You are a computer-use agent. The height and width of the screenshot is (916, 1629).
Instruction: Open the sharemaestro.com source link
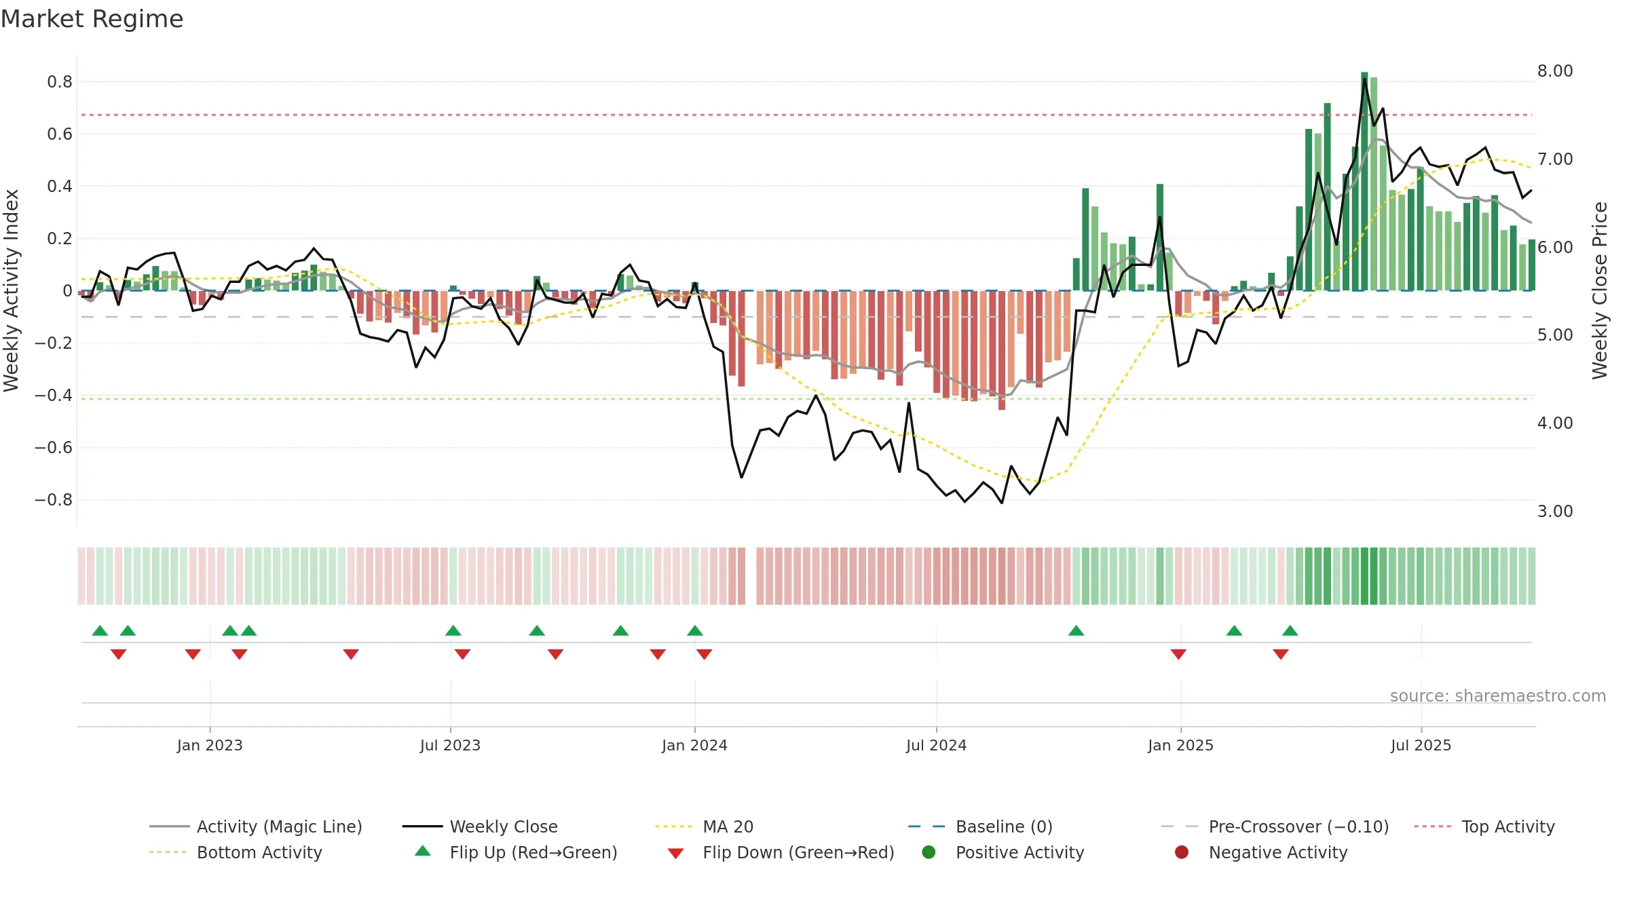pos(1498,696)
